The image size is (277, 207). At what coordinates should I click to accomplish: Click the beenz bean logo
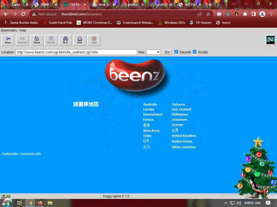click(135, 75)
